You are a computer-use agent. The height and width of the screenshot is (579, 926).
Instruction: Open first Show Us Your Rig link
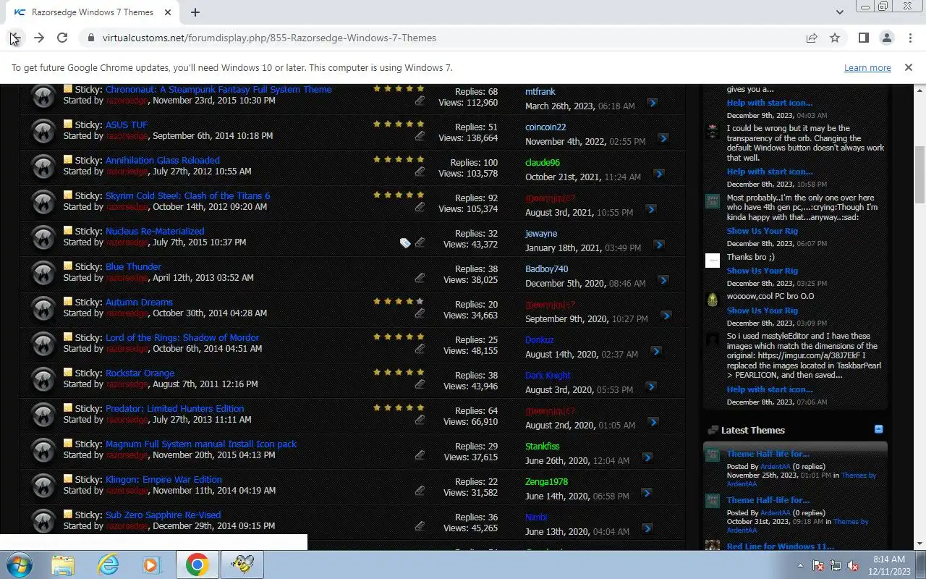[763, 231]
